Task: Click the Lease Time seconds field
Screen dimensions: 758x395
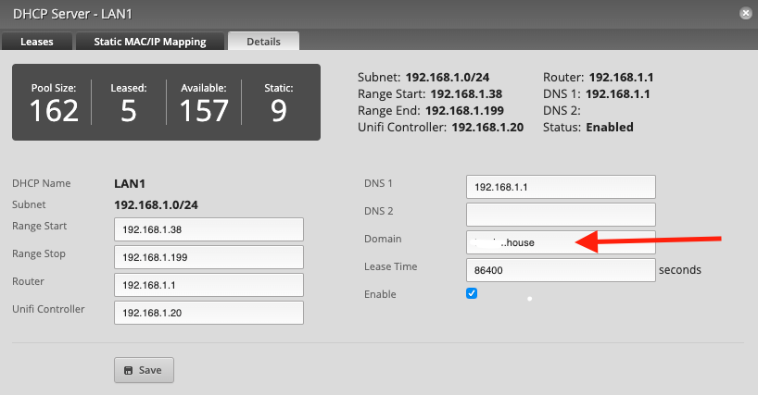Action: pyautogui.click(x=561, y=270)
